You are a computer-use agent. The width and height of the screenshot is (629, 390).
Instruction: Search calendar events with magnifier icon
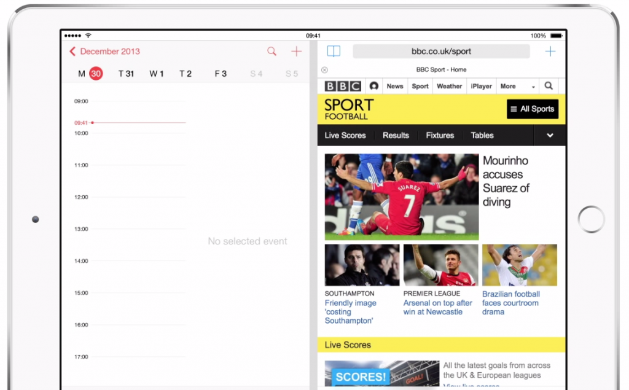[x=272, y=52]
